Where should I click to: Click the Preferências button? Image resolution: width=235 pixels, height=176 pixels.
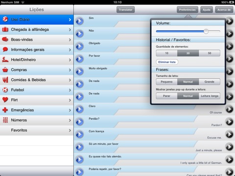(188, 10)
